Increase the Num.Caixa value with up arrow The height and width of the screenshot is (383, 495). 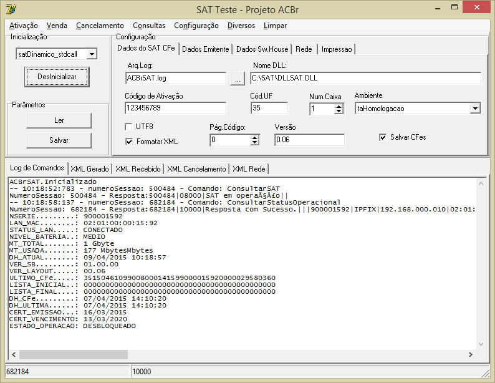click(339, 106)
